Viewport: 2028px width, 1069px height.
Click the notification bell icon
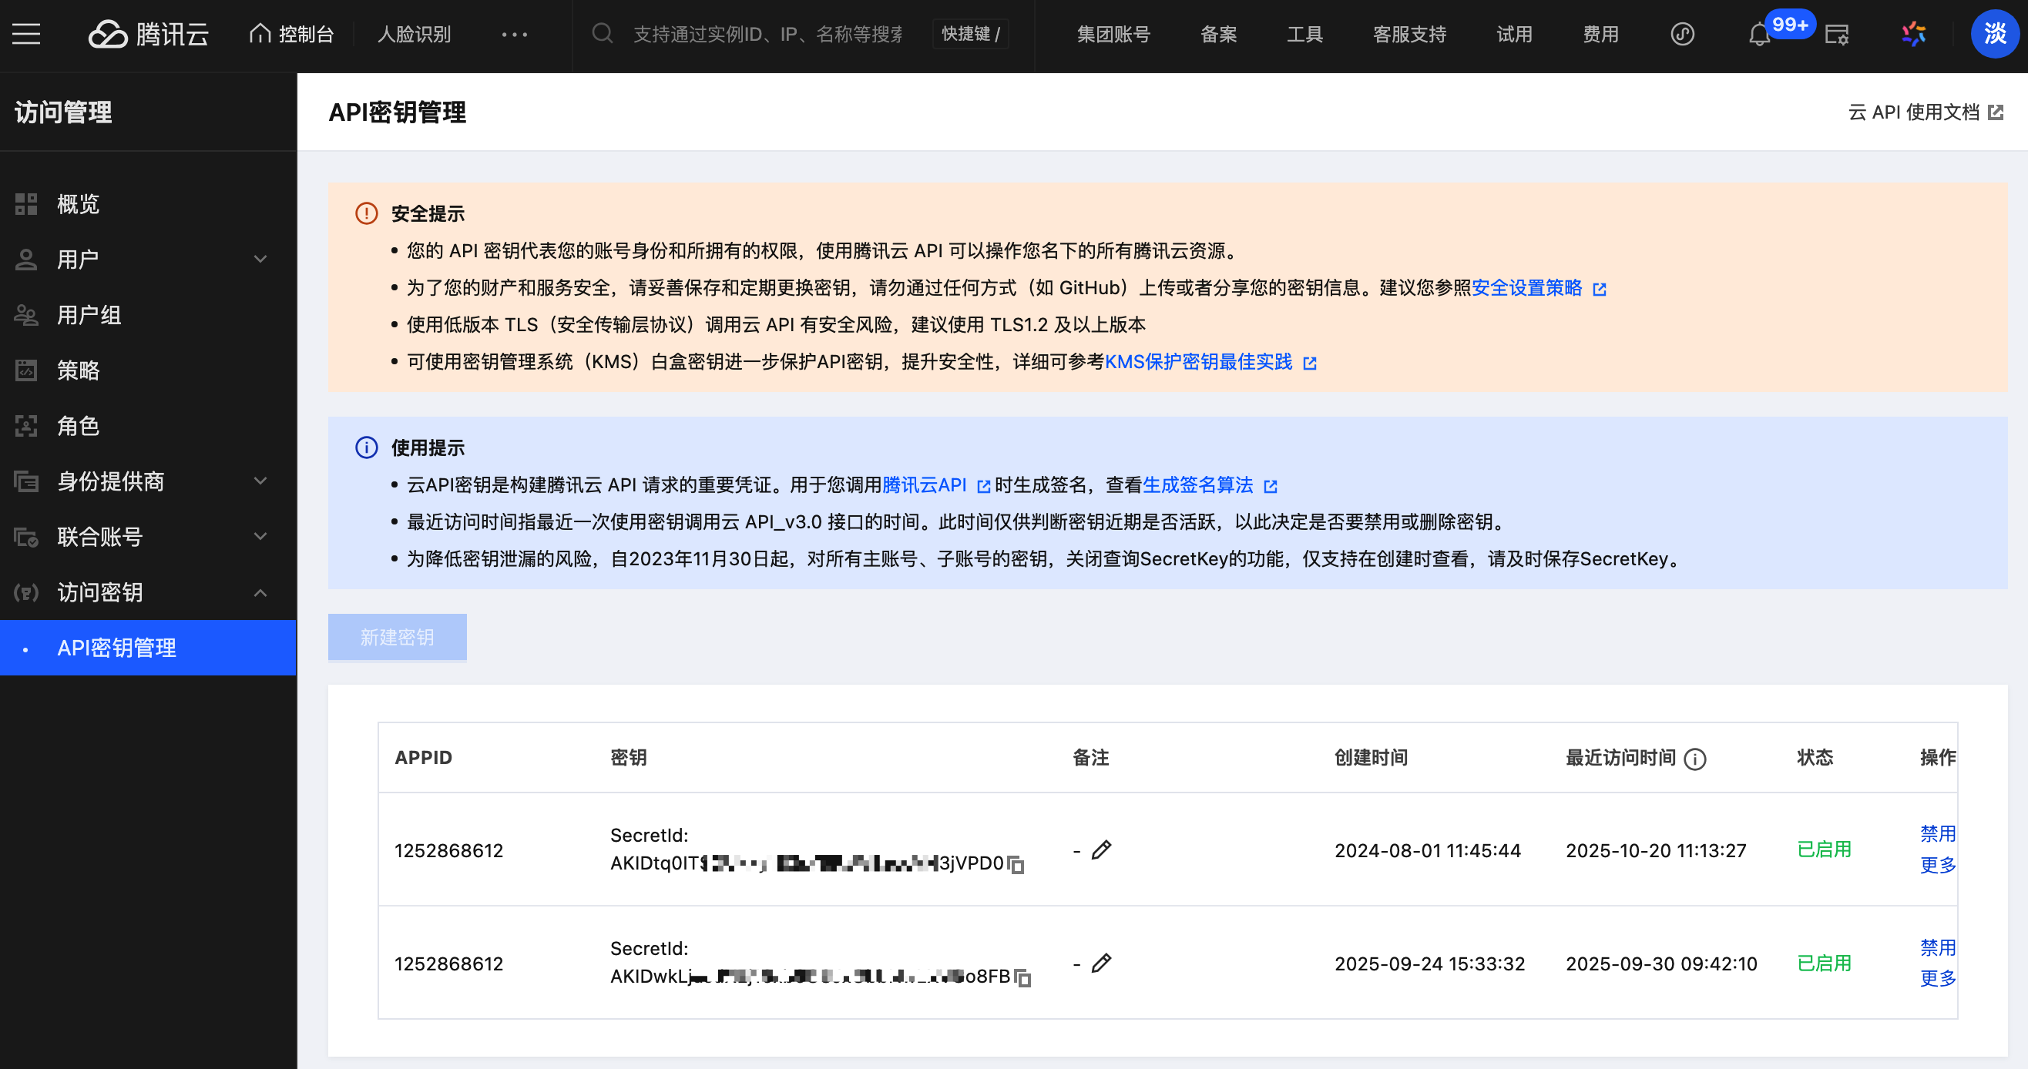pos(1759,35)
